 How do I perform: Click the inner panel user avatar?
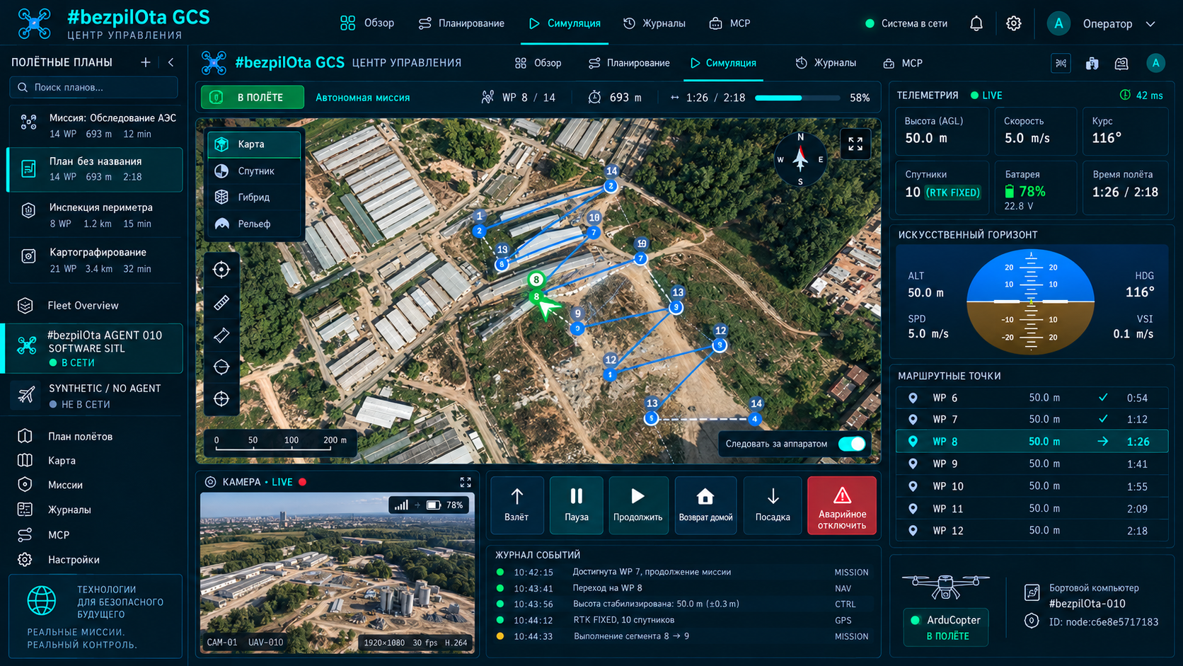point(1155,63)
